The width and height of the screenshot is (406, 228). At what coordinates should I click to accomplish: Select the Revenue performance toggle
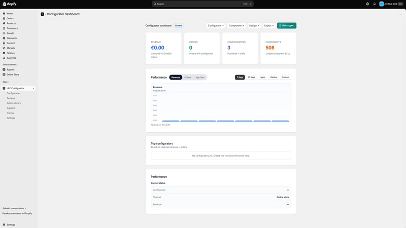176,78
